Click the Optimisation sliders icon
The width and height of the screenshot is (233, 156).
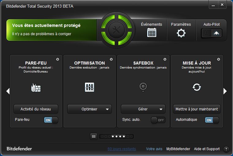coord(90,87)
